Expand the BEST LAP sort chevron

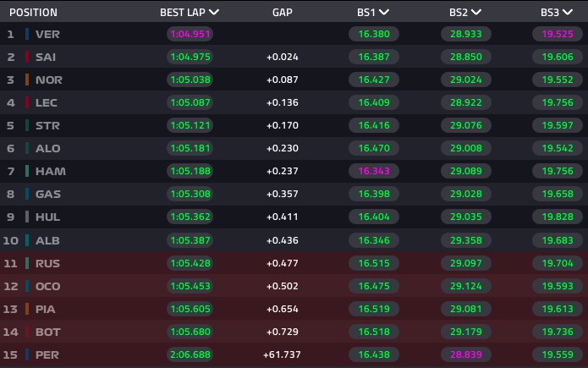coord(214,13)
